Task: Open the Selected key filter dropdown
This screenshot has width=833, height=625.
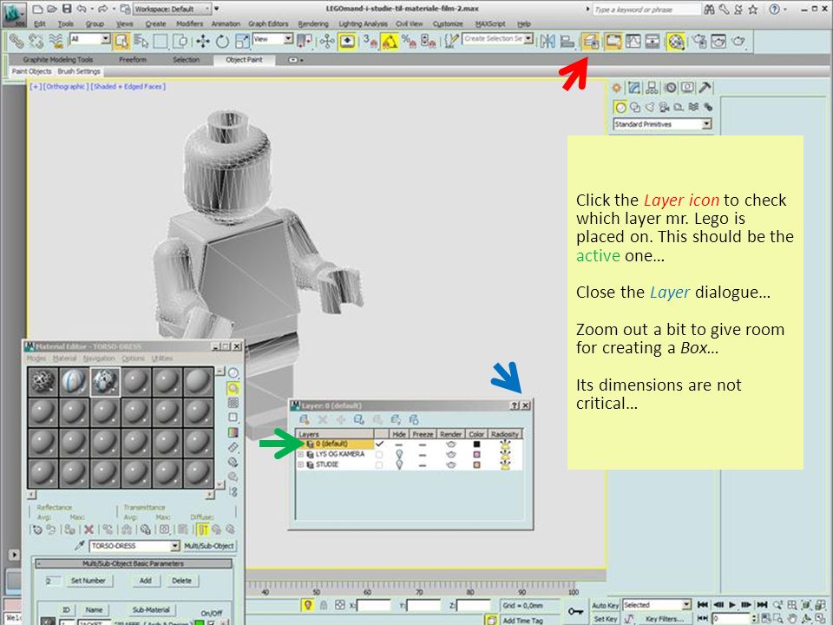Action: coord(657,605)
